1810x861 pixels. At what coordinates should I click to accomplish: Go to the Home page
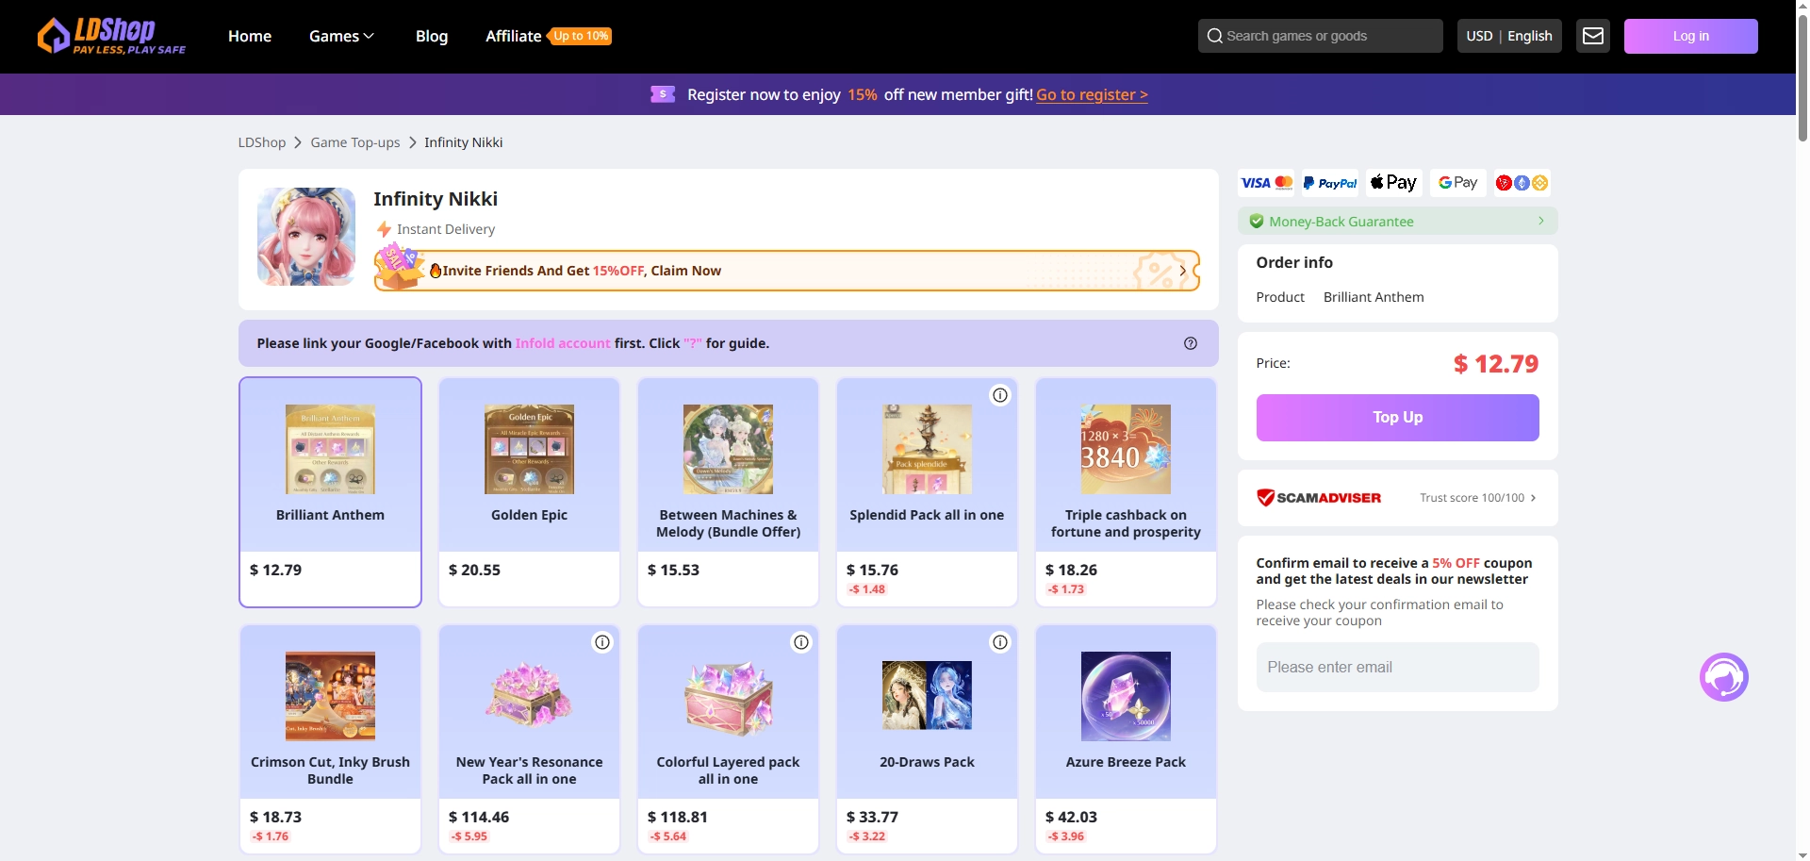coord(250,36)
